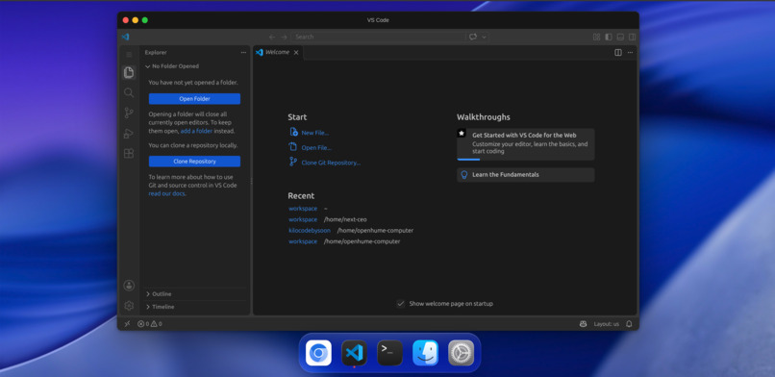Click the New File... link
Screen dimensions: 775x377
pos(314,133)
